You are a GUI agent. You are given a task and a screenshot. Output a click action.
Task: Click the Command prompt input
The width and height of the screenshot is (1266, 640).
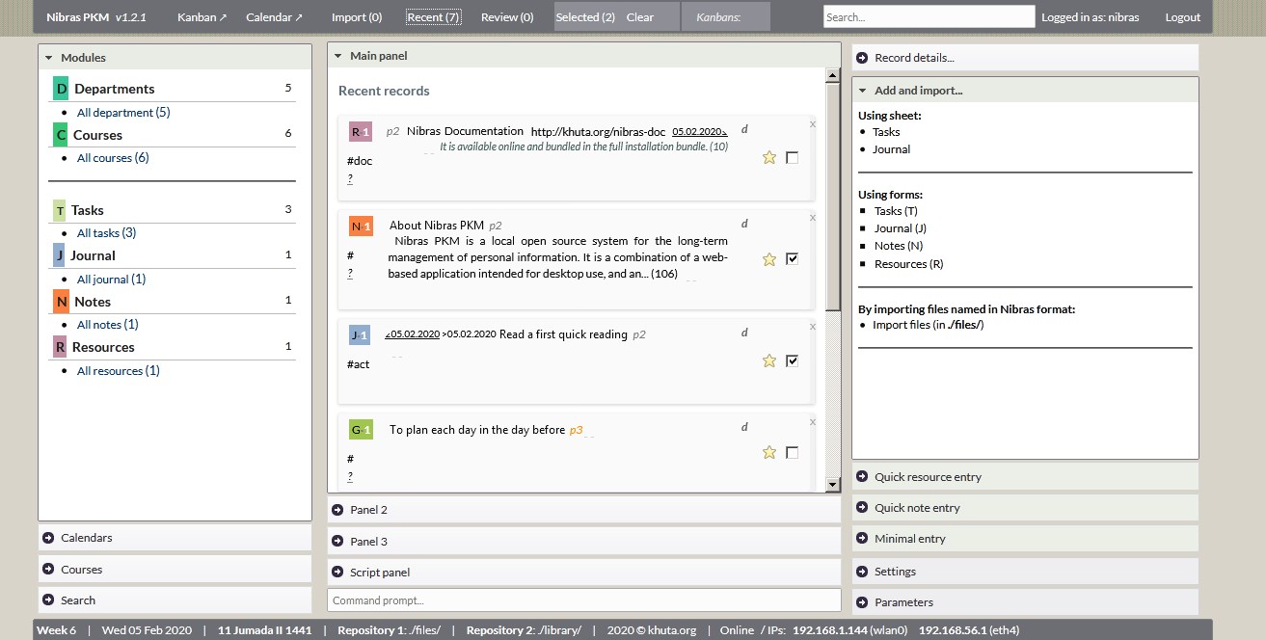[x=583, y=600]
